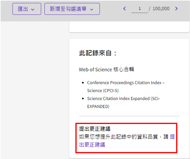Click the chevron arrow inside 新增至勾選清單
Image resolution: width=190 pixels, height=159 pixels.
92,9
